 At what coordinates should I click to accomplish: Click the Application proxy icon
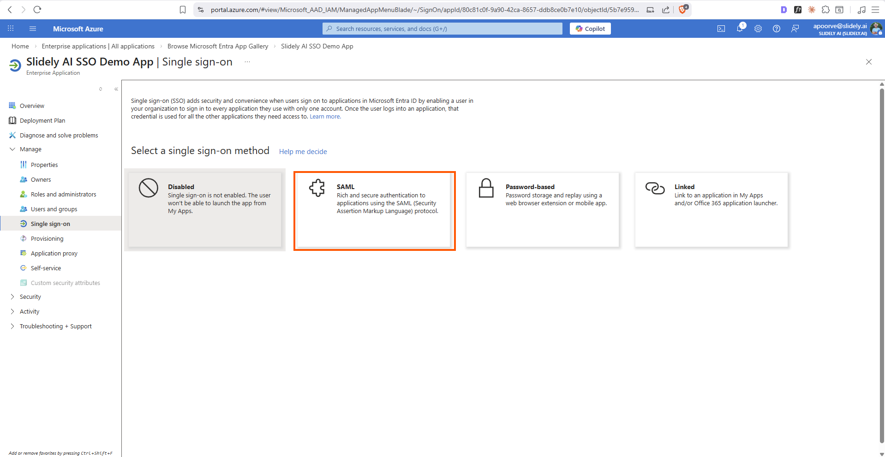point(24,253)
